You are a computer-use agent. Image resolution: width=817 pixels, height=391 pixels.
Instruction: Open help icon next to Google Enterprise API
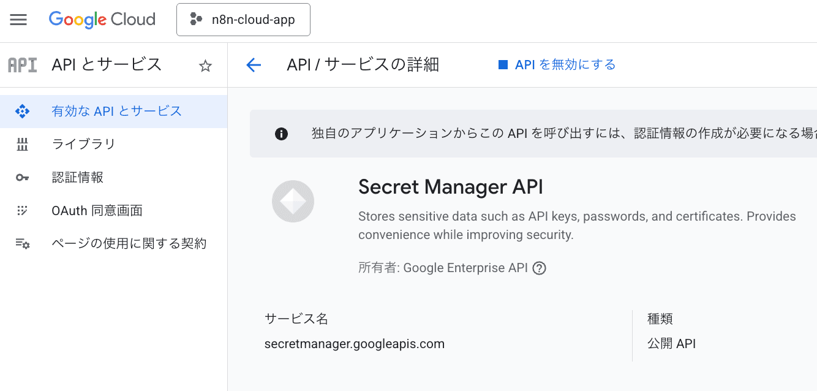tap(539, 268)
